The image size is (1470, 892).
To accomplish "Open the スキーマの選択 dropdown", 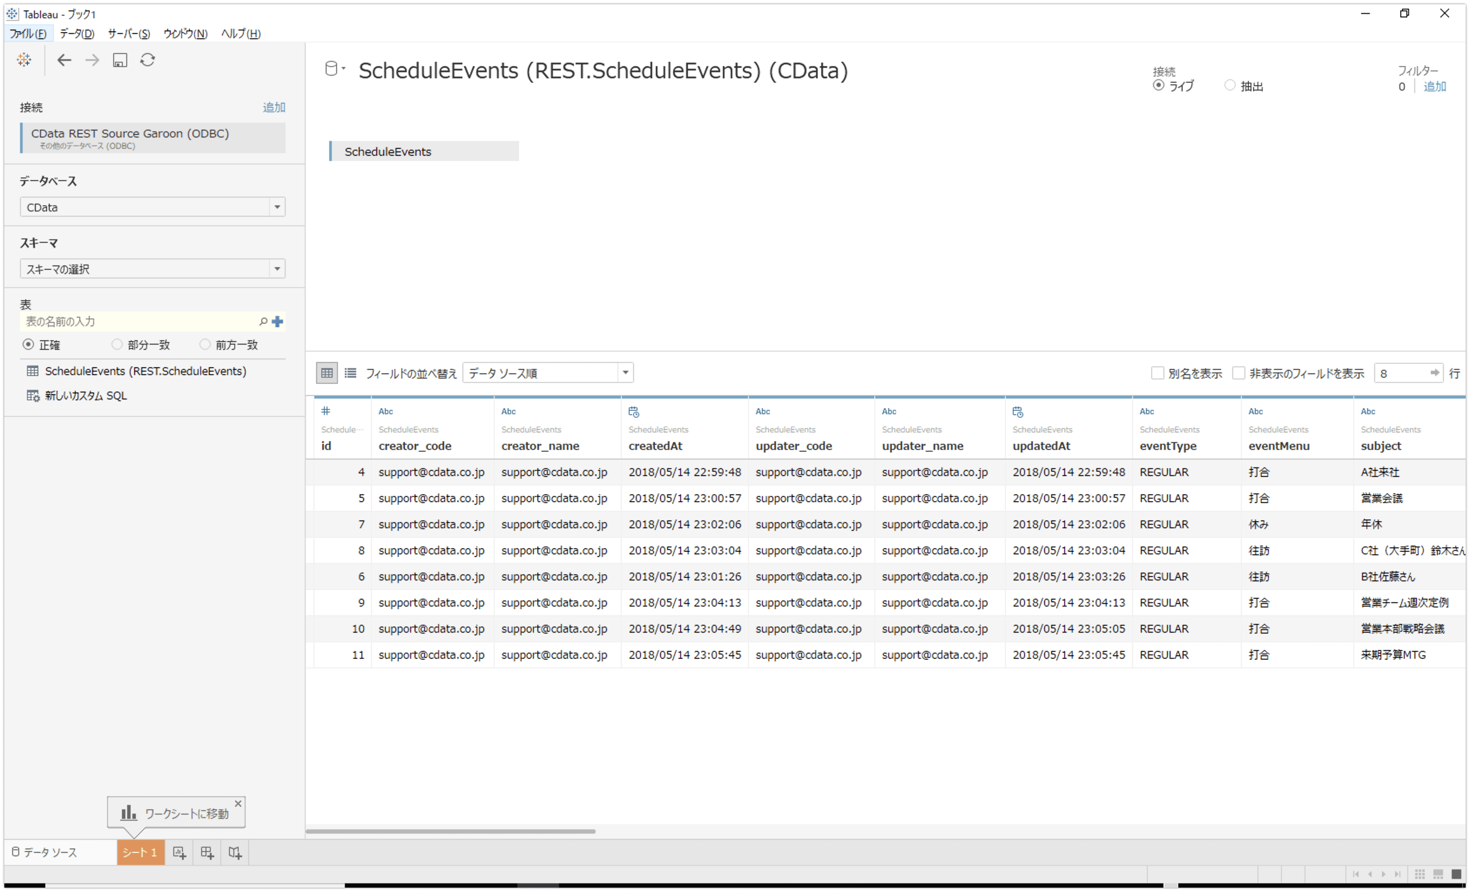I will point(277,269).
